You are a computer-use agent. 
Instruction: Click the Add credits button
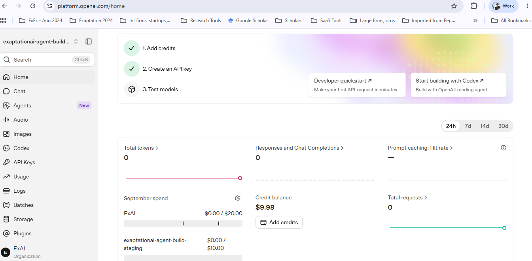click(279, 222)
